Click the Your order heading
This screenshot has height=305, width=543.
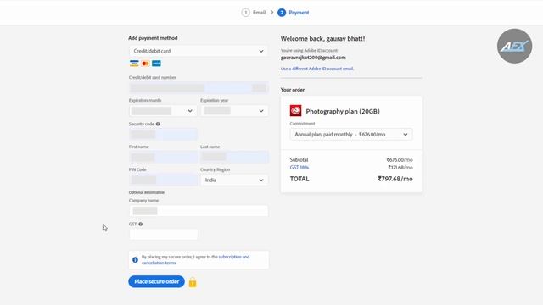(x=293, y=90)
